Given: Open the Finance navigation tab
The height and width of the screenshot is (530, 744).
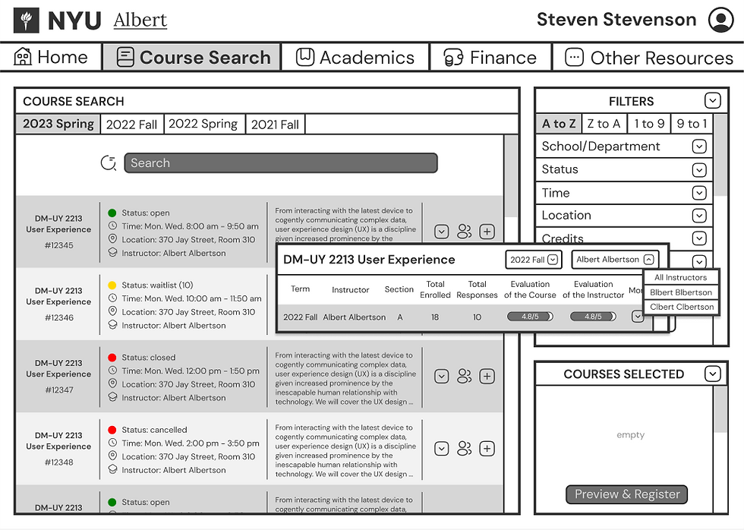Looking at the screenshot, I should pos(490,58).
